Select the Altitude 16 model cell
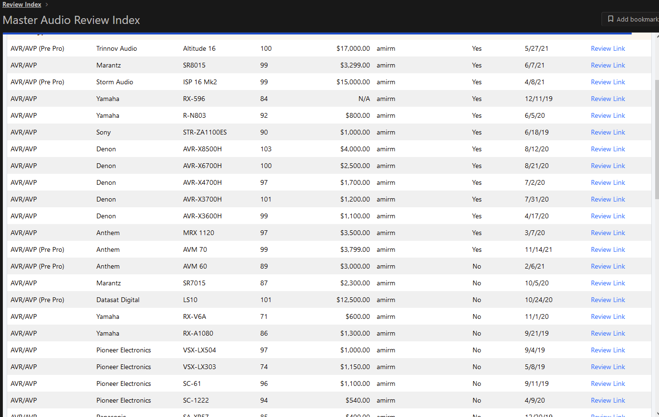This screenshot has height=417, width=659. pos(199,48)
